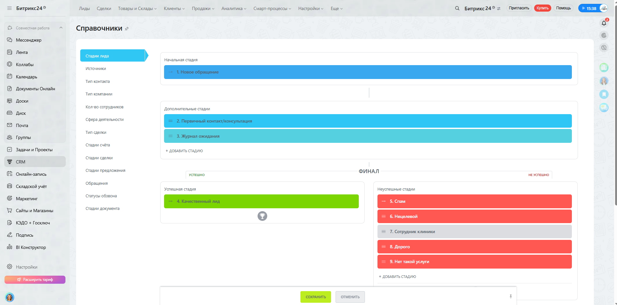The height and width of the screenshot is (305, 617).
Task: Click the Расширить тариф button
Action: 35,280
